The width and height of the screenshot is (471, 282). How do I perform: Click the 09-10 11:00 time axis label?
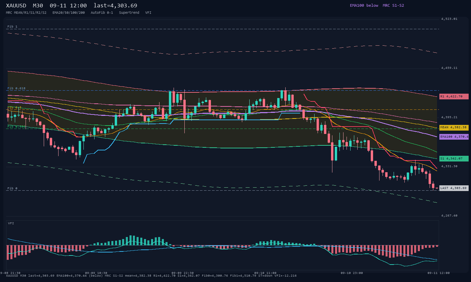(265, 273)
